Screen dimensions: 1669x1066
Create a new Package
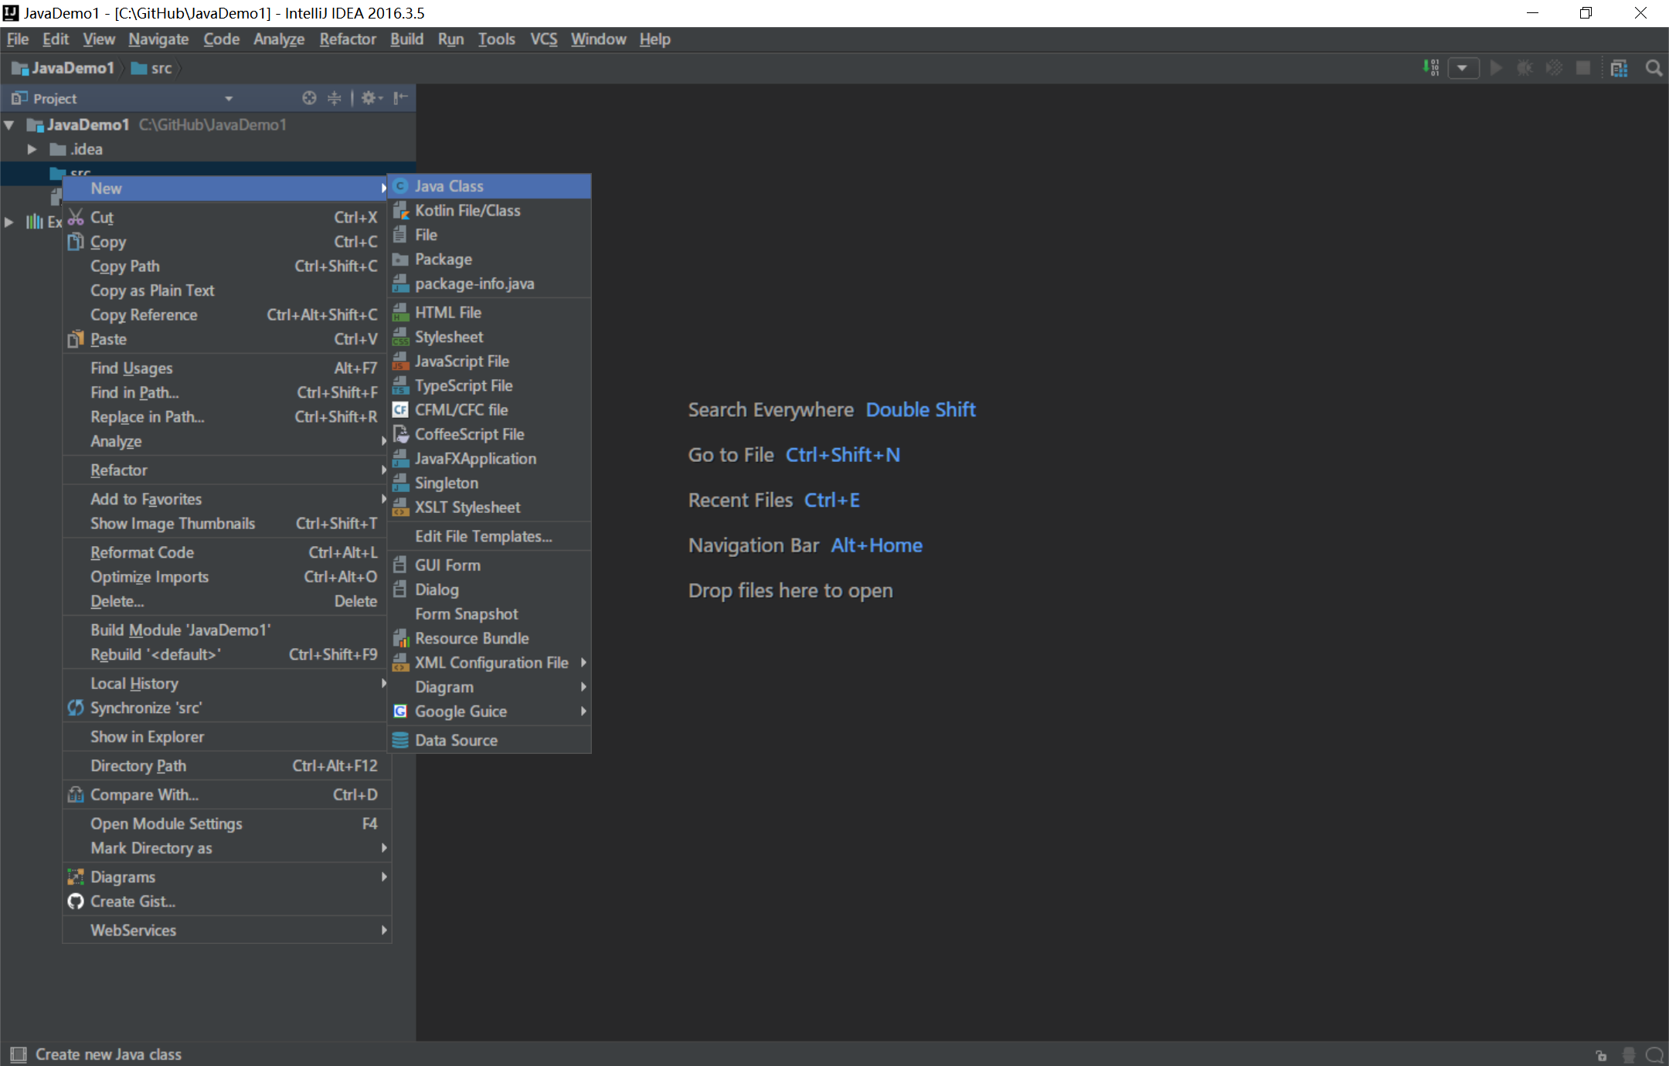click(489, 260)
